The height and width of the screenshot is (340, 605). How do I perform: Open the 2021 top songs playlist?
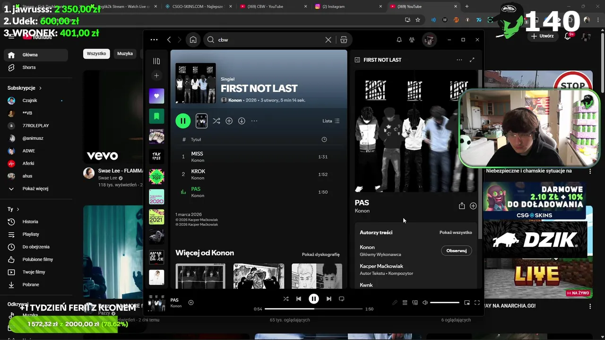pos(156,217)
